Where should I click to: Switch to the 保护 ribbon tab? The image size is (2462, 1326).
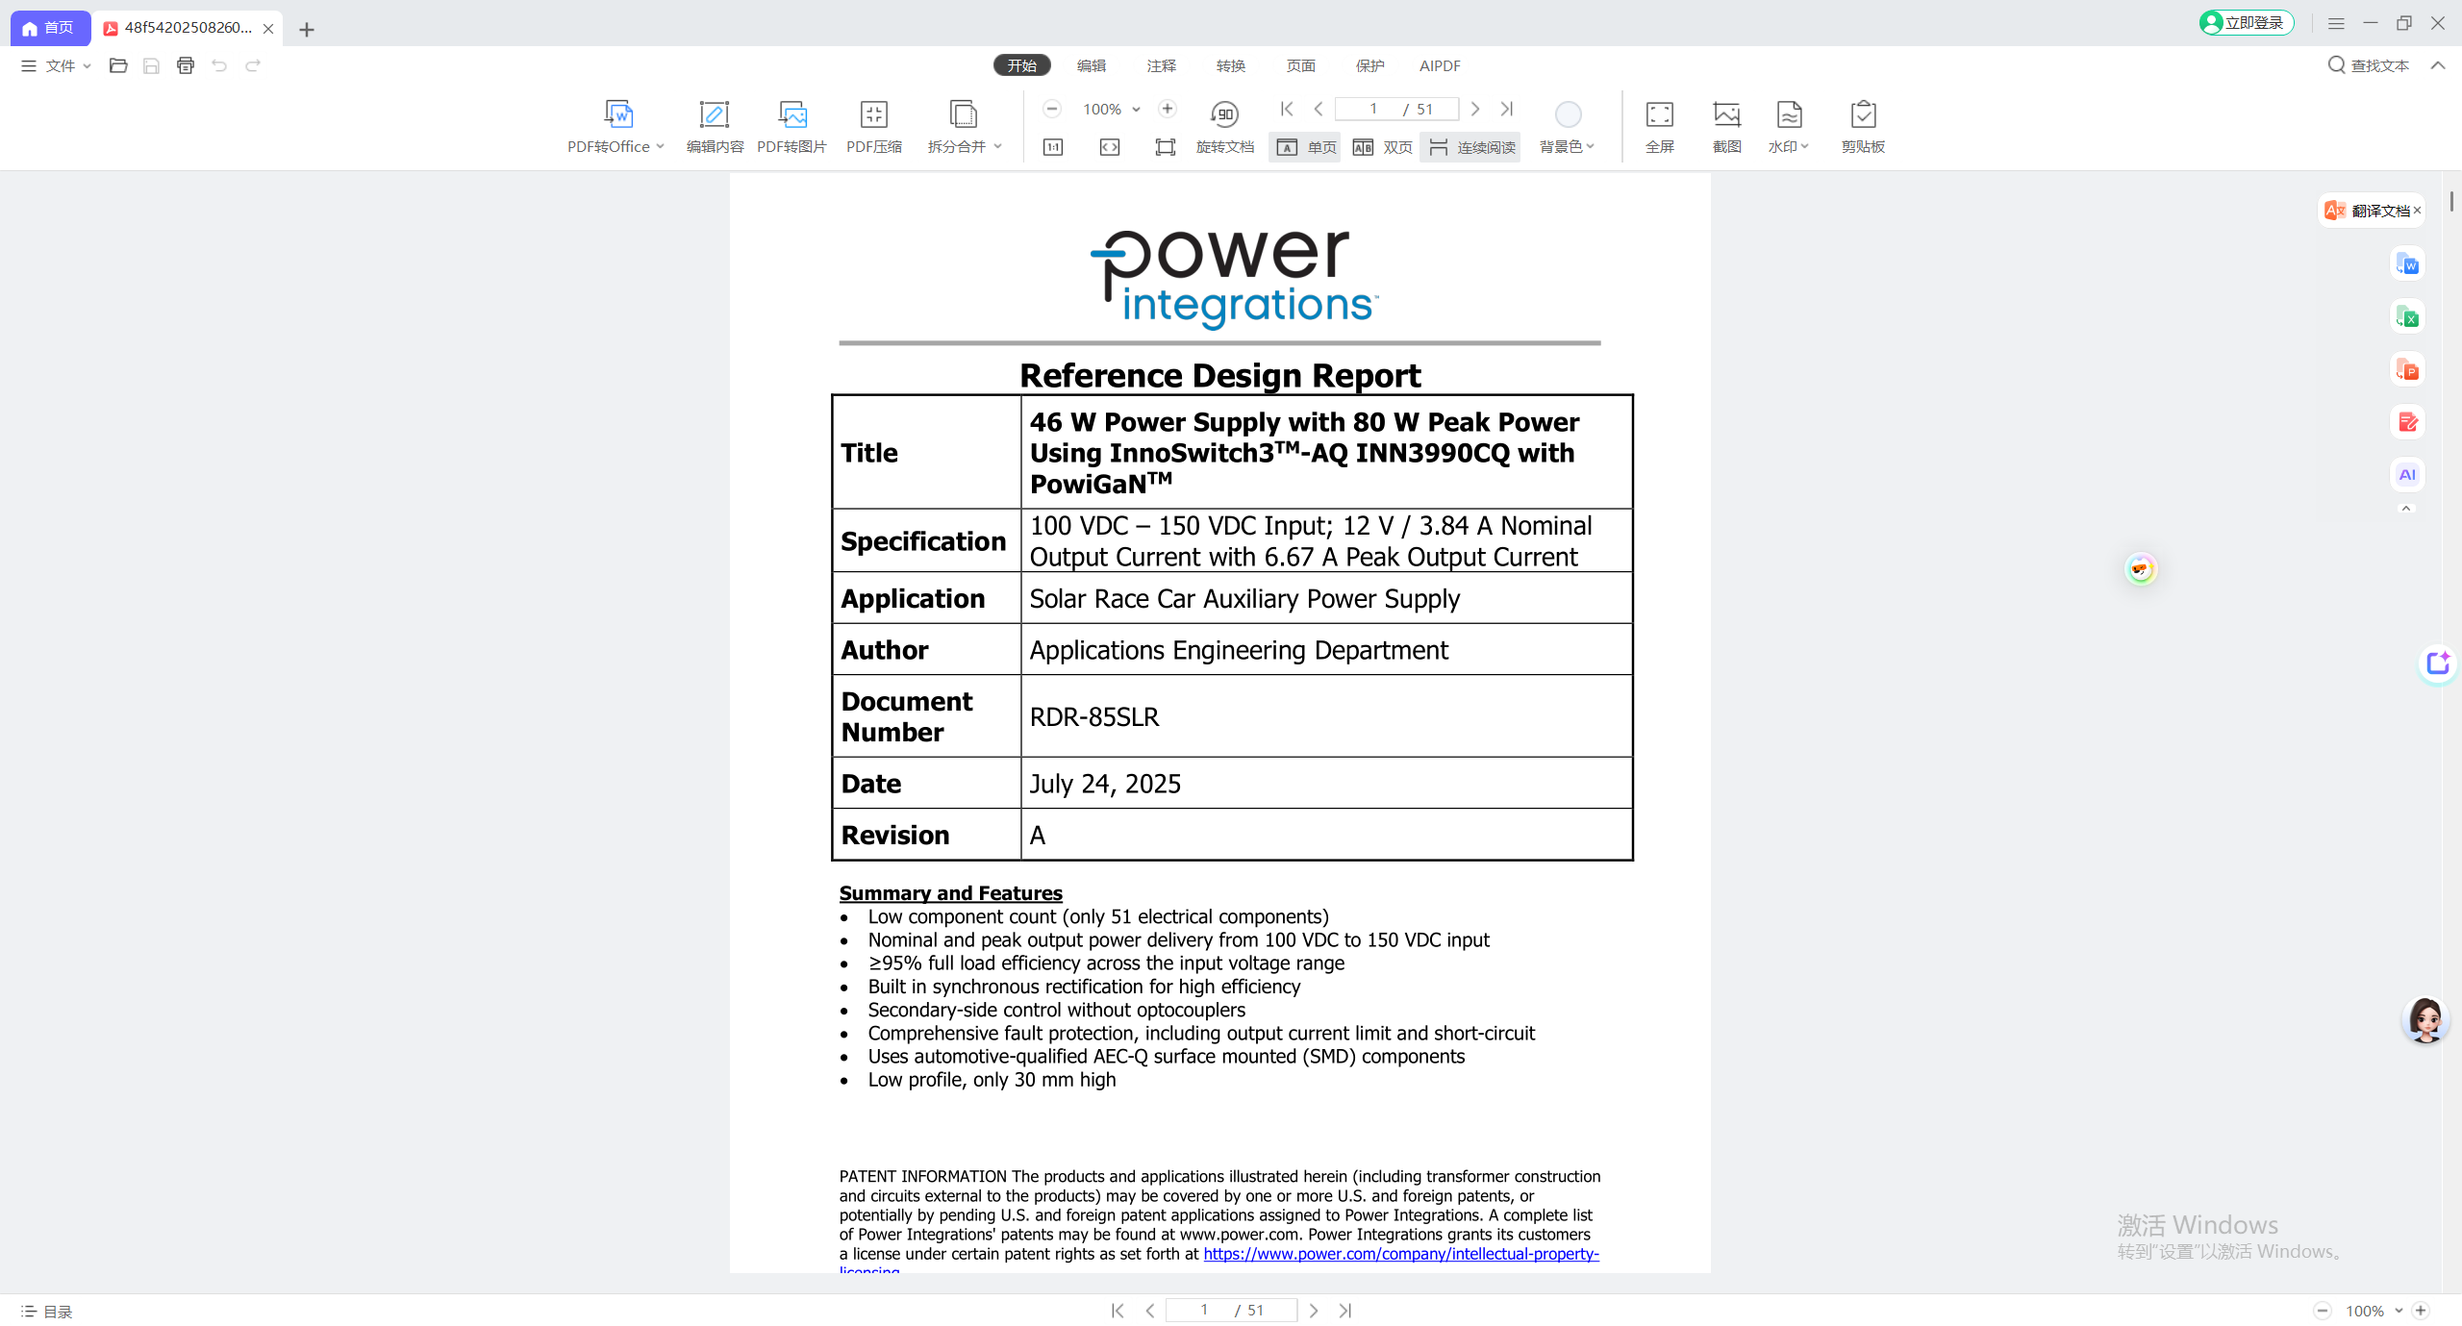[1370, 65]
